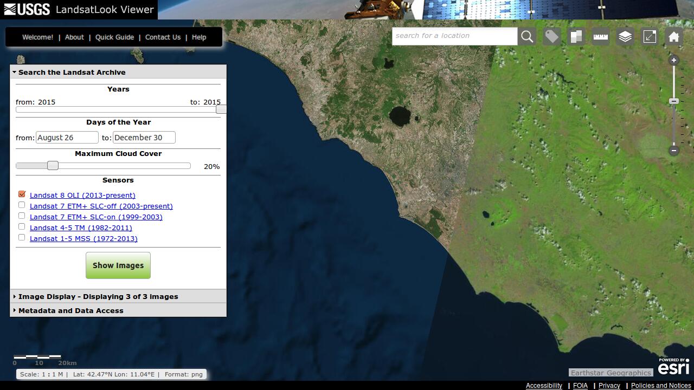Screen dimensions: 694x390
Task: Click the Show Images button
Action: 118,265
